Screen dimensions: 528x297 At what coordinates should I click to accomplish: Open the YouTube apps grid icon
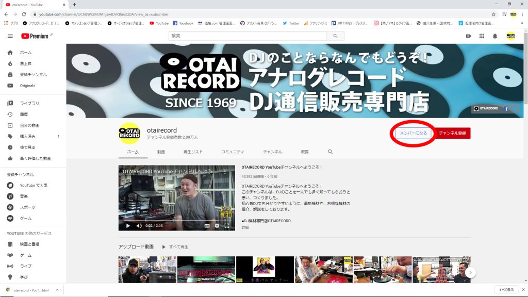(482, 36)
